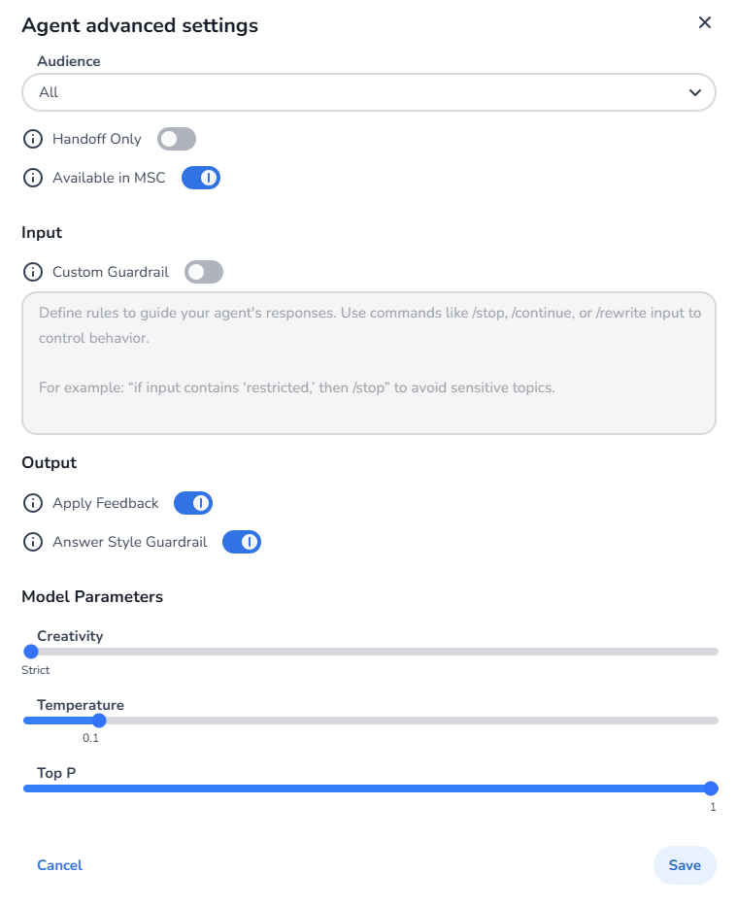This screenshot has height=906, width=737.
Task: Click the Cancel link
Action: (59, 865)
